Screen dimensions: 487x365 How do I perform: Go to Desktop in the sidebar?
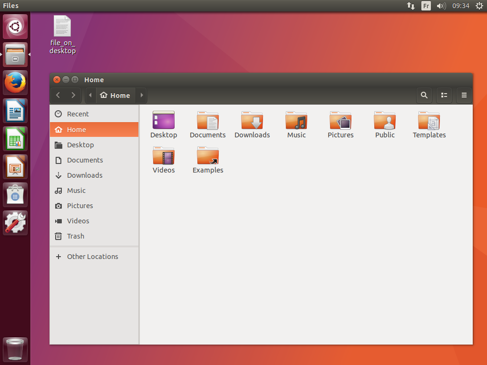coord(94,144)
